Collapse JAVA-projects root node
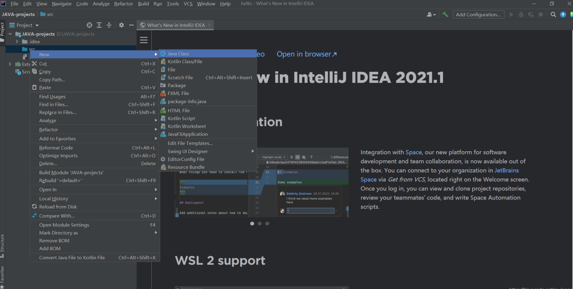The height and width of the screenshot is (289, 573). (10, 34)
